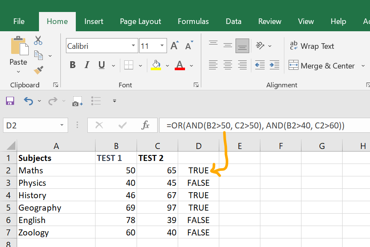The width and height of the screenshot is (370, 247).
Task: Open the Calibri font name dropdown
Action: coord(134,46)
